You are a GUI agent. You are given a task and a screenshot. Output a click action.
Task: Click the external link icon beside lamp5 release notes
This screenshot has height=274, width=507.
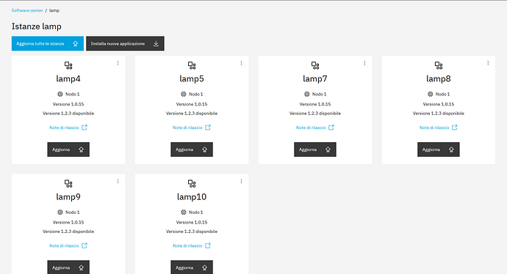click(x=208, y=127)
